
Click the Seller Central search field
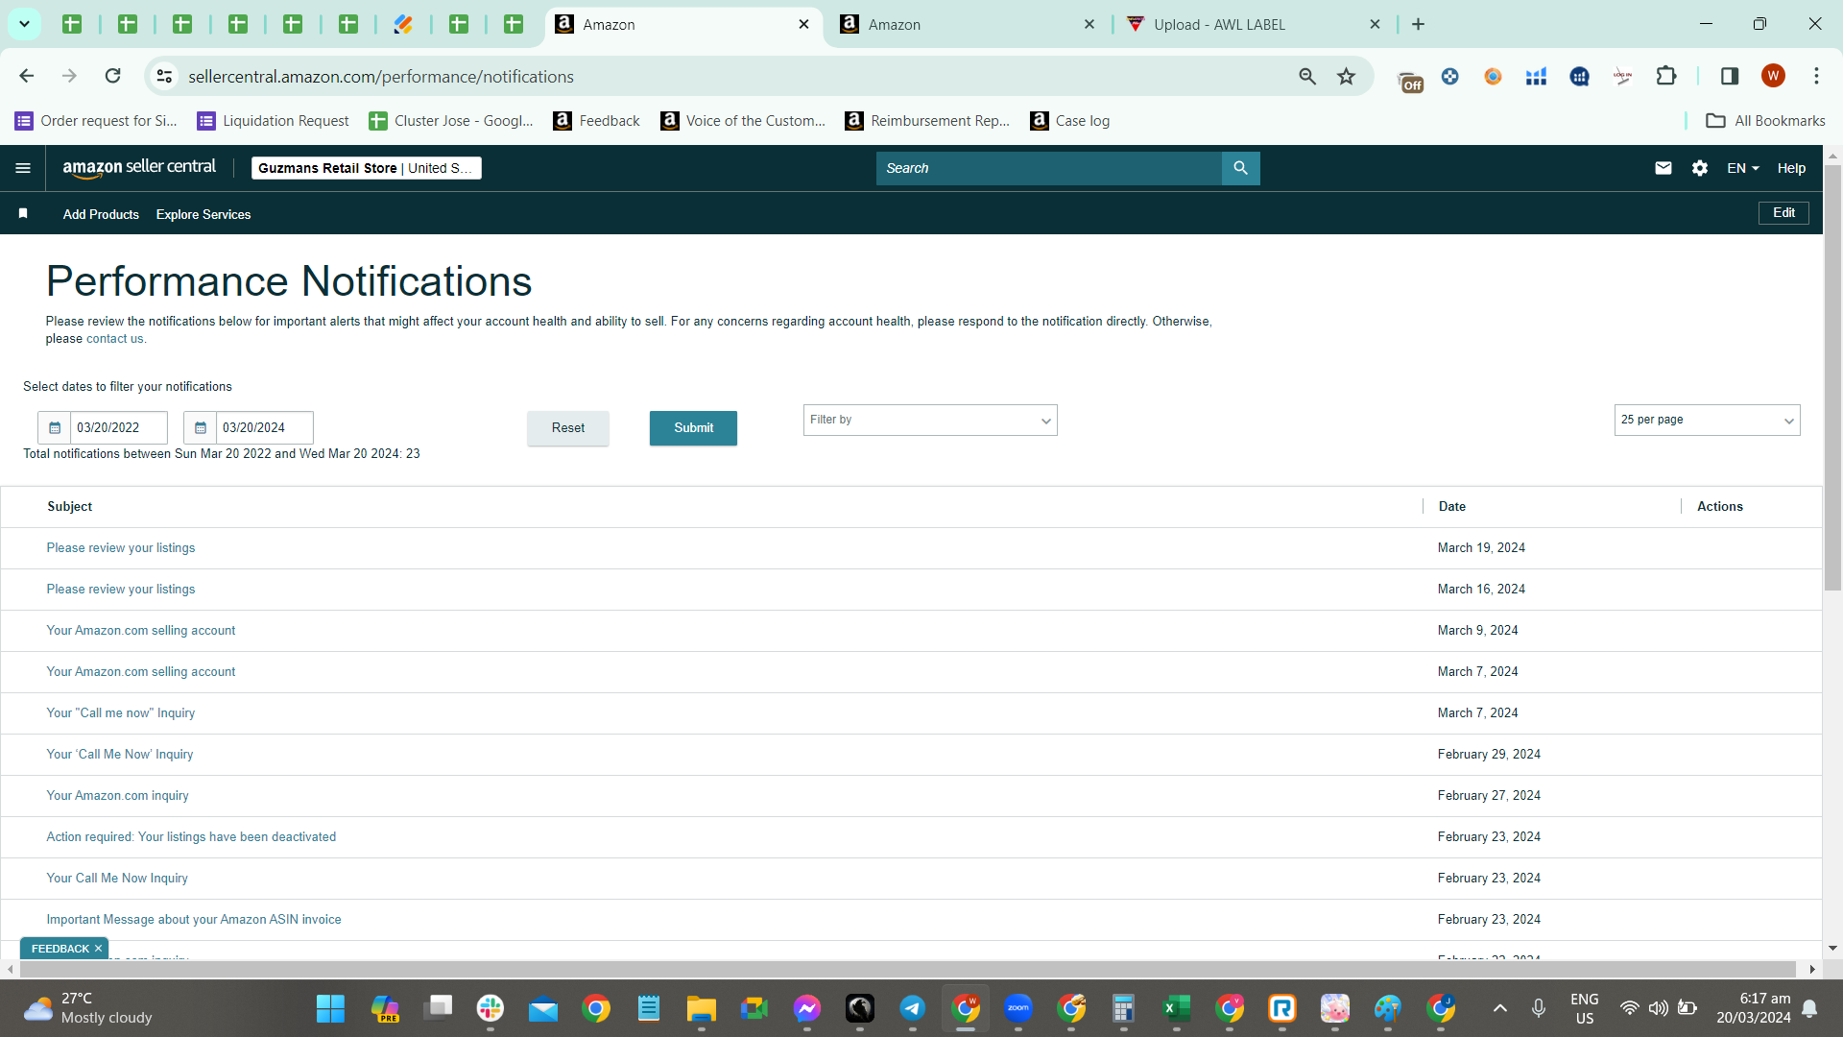1048,168
